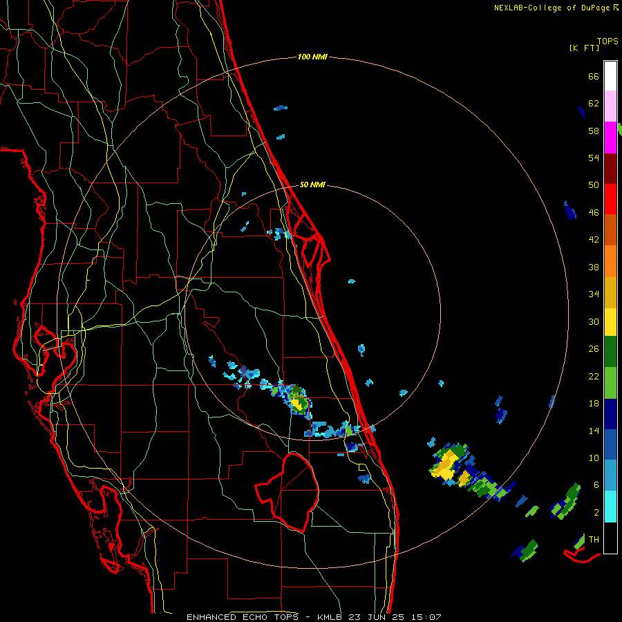Select the bright red legend color segment
Image resolution: width=622 pixels, height=622 pixels.
[610, 200]
